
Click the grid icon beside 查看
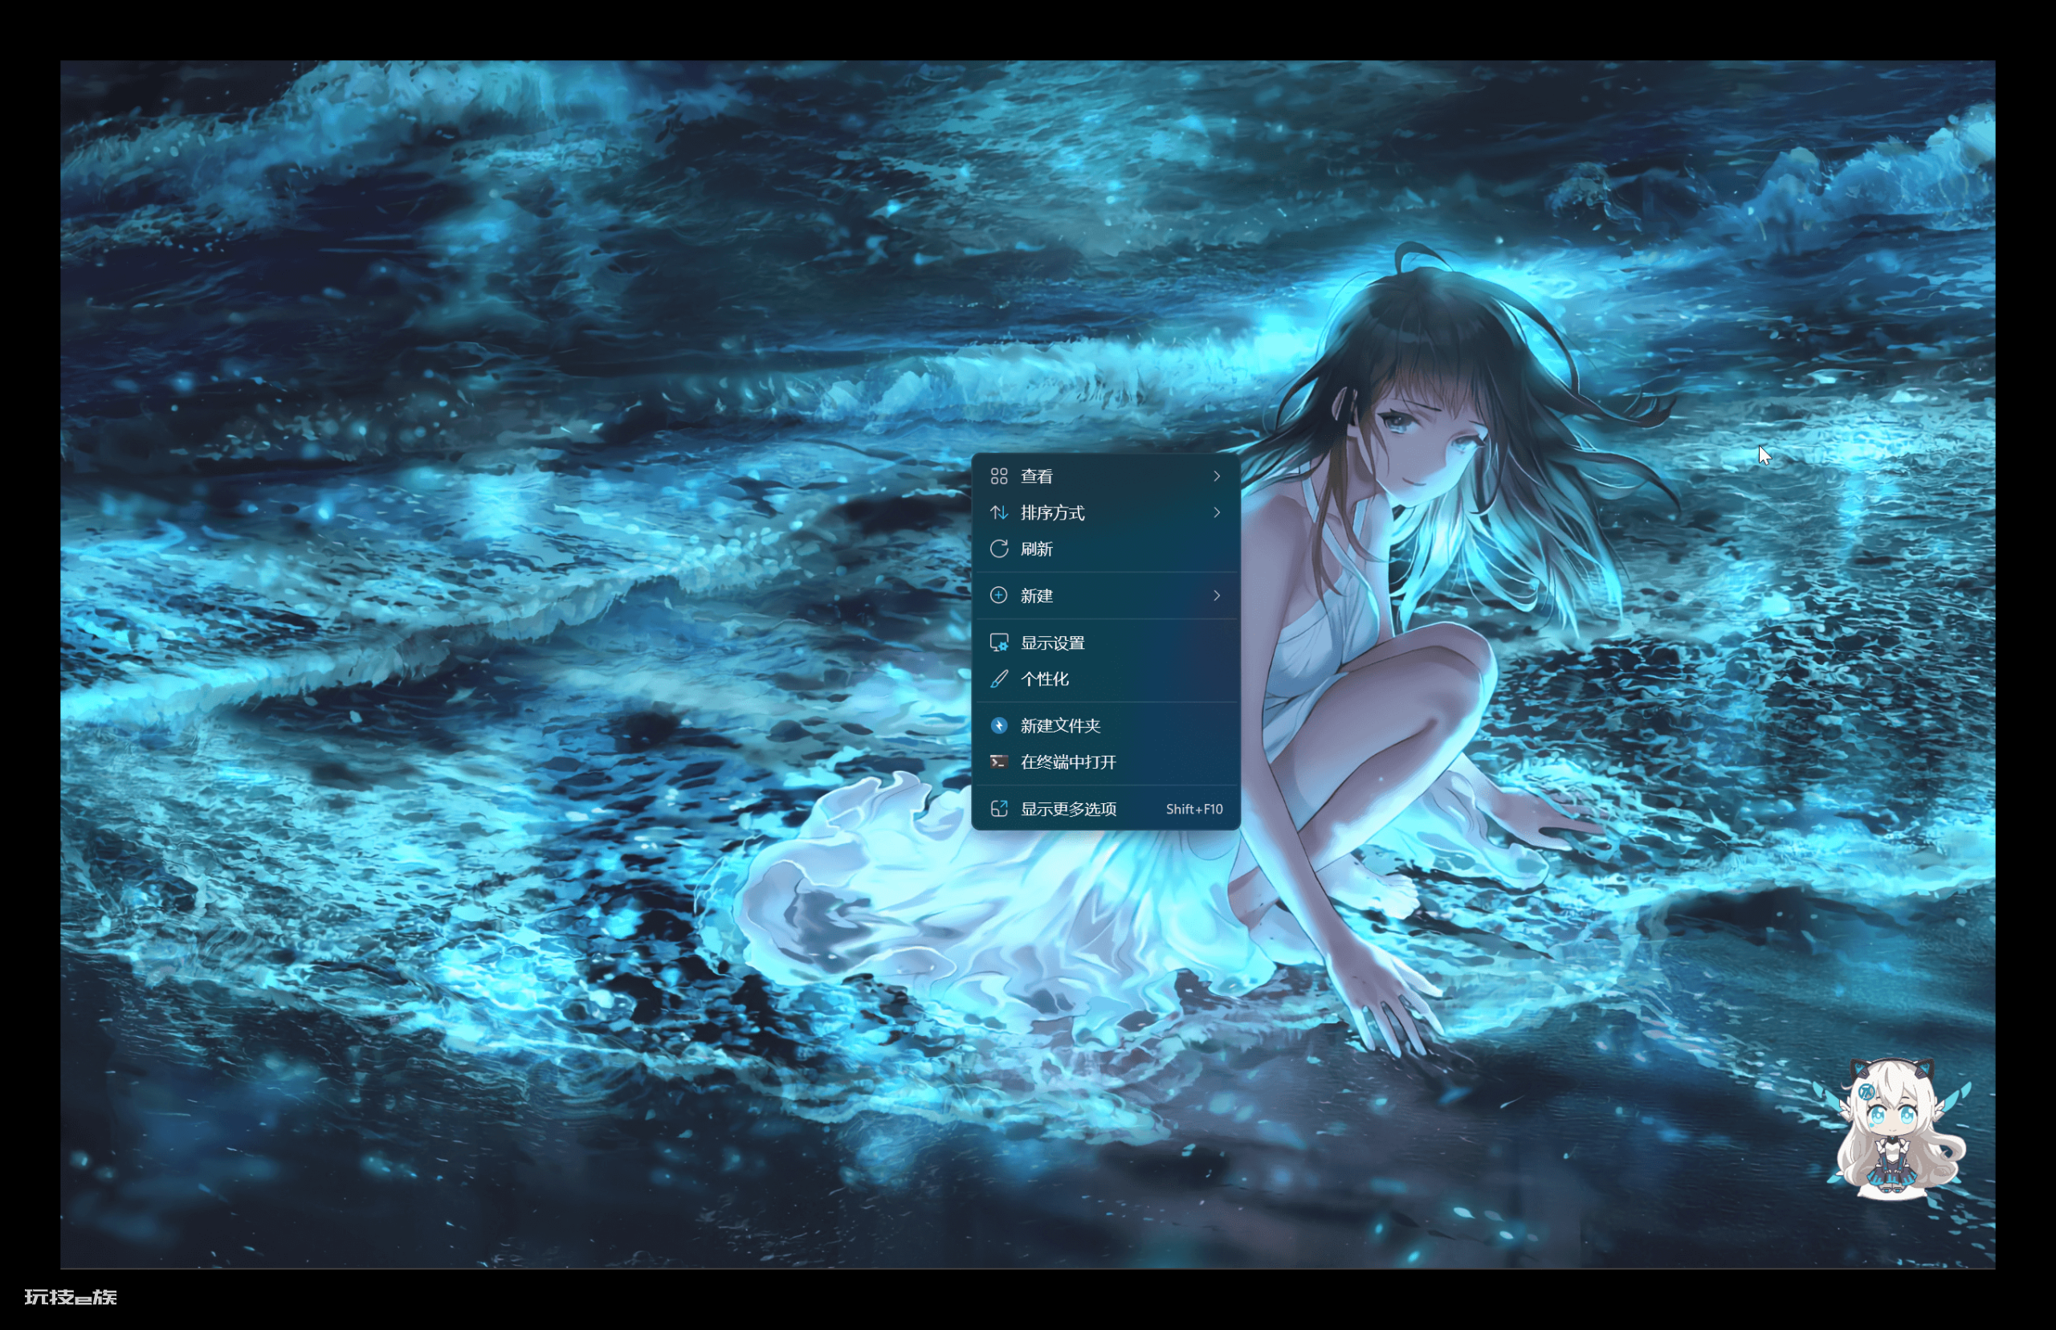pos(999,476)
